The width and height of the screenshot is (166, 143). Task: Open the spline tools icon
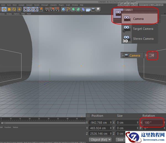click(x=68, y=9)
